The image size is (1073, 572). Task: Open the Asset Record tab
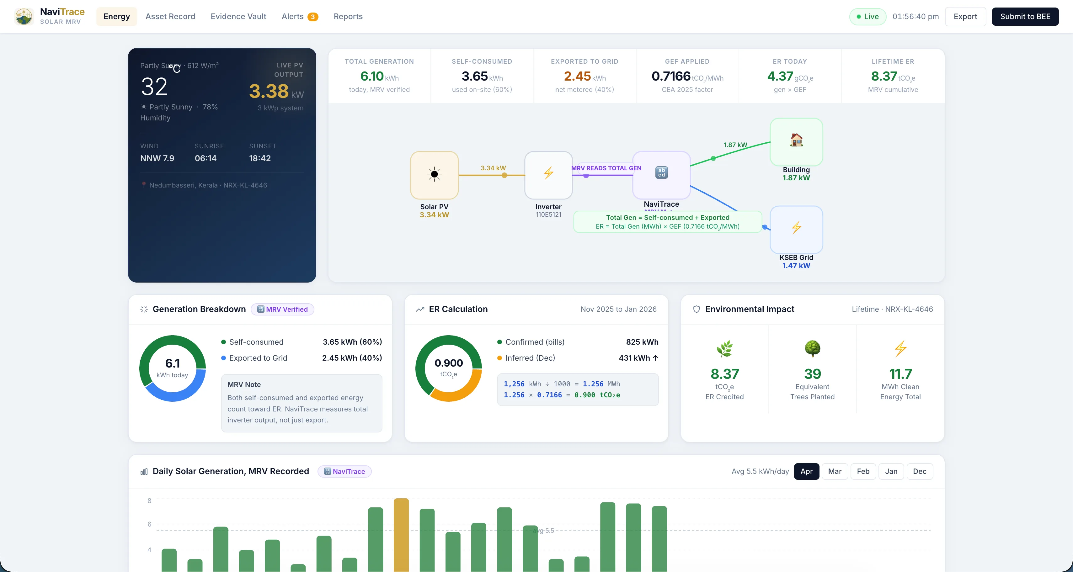170,17
